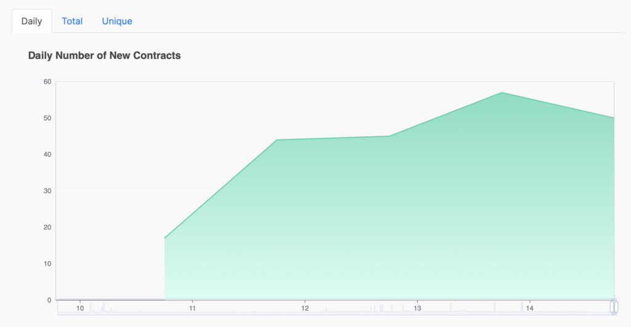
Task: Click the x-axis label 12
Action: [x=305, y=309]
